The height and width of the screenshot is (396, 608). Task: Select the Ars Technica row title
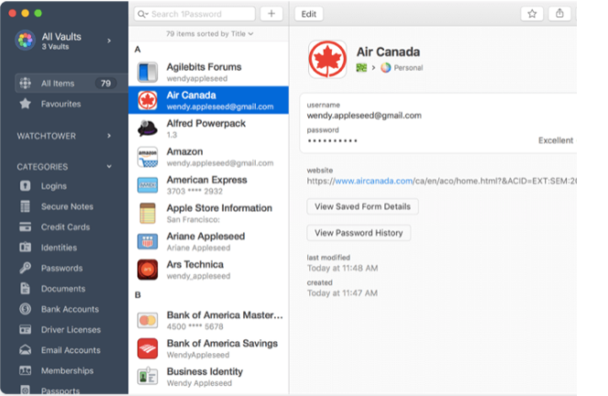[195, 264]
